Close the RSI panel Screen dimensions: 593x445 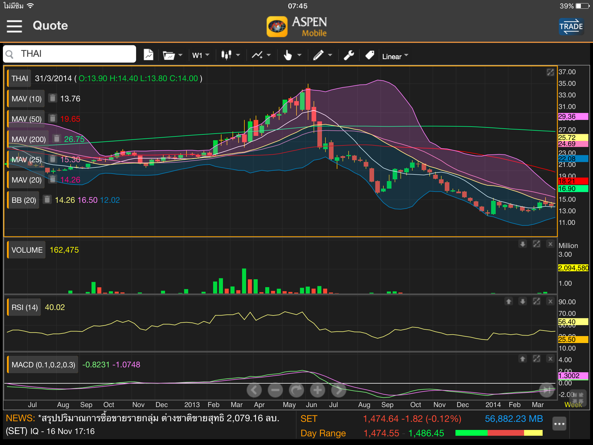tap(550, 302)
